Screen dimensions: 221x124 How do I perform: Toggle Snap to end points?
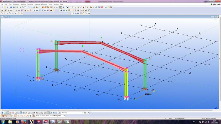(x=5, y=116)
